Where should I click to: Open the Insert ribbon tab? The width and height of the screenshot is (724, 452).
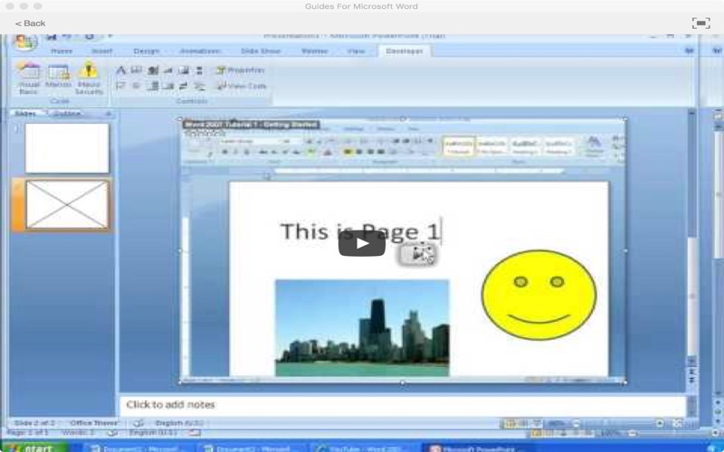click(x=102, y=52)
